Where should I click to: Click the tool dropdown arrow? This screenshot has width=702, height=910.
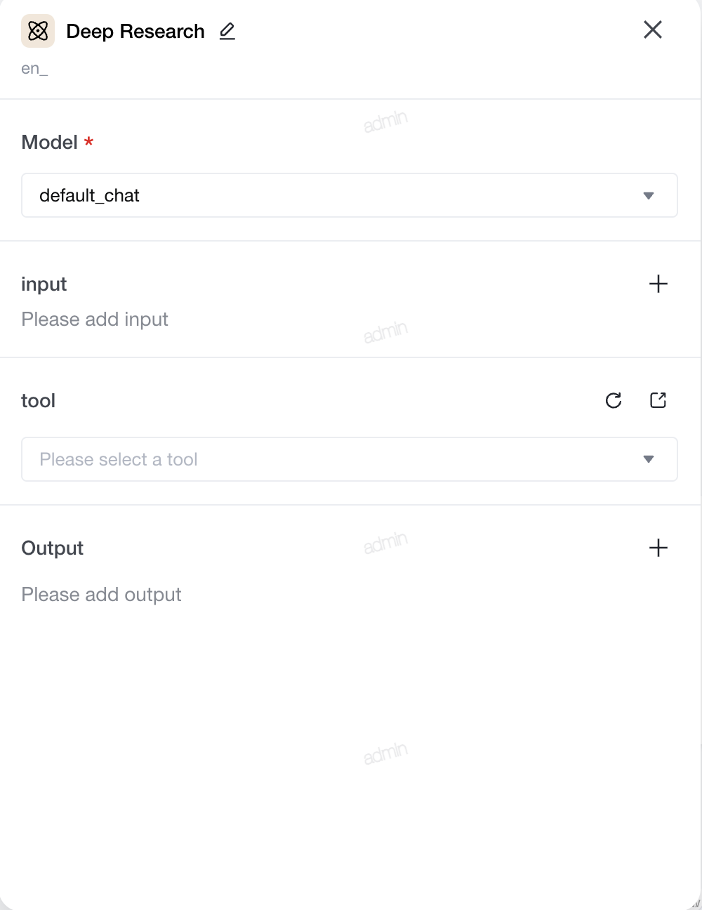(649, 459)
